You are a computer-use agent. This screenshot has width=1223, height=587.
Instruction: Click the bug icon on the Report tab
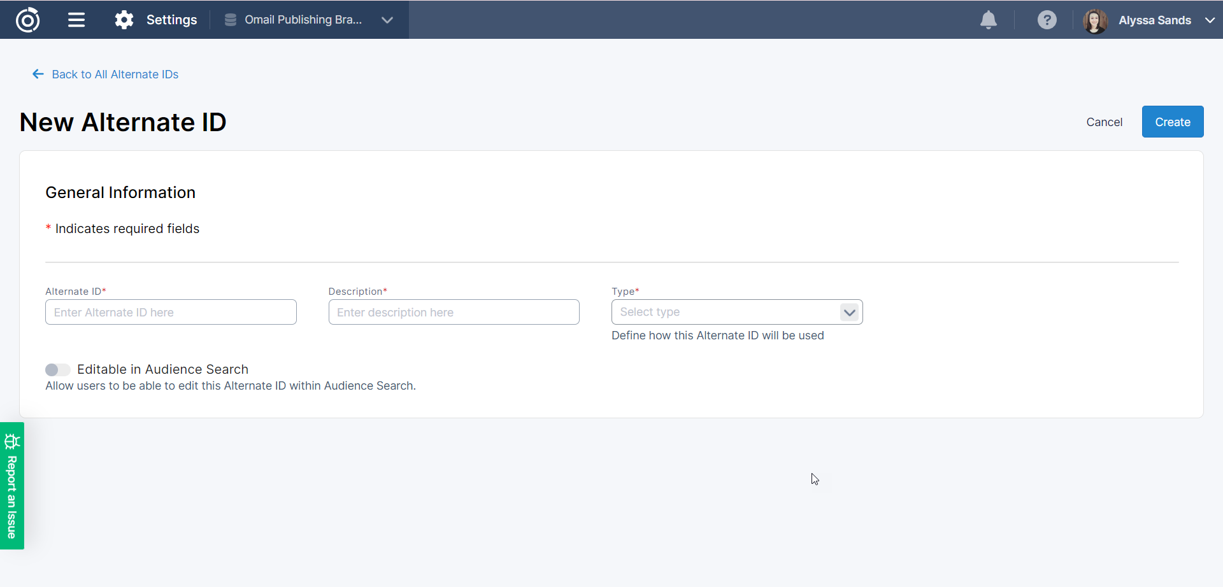(x=12, y=441)
